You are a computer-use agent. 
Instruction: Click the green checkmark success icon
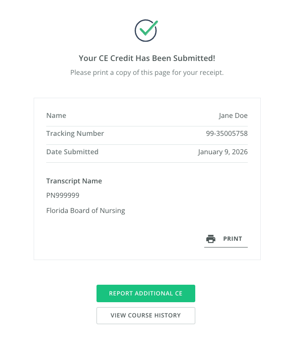click(x=146, y=30)
